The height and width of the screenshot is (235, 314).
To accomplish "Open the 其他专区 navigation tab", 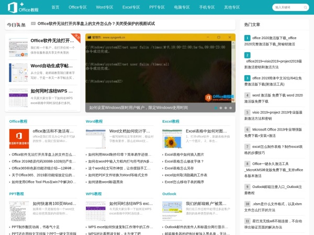I will 232,7.
